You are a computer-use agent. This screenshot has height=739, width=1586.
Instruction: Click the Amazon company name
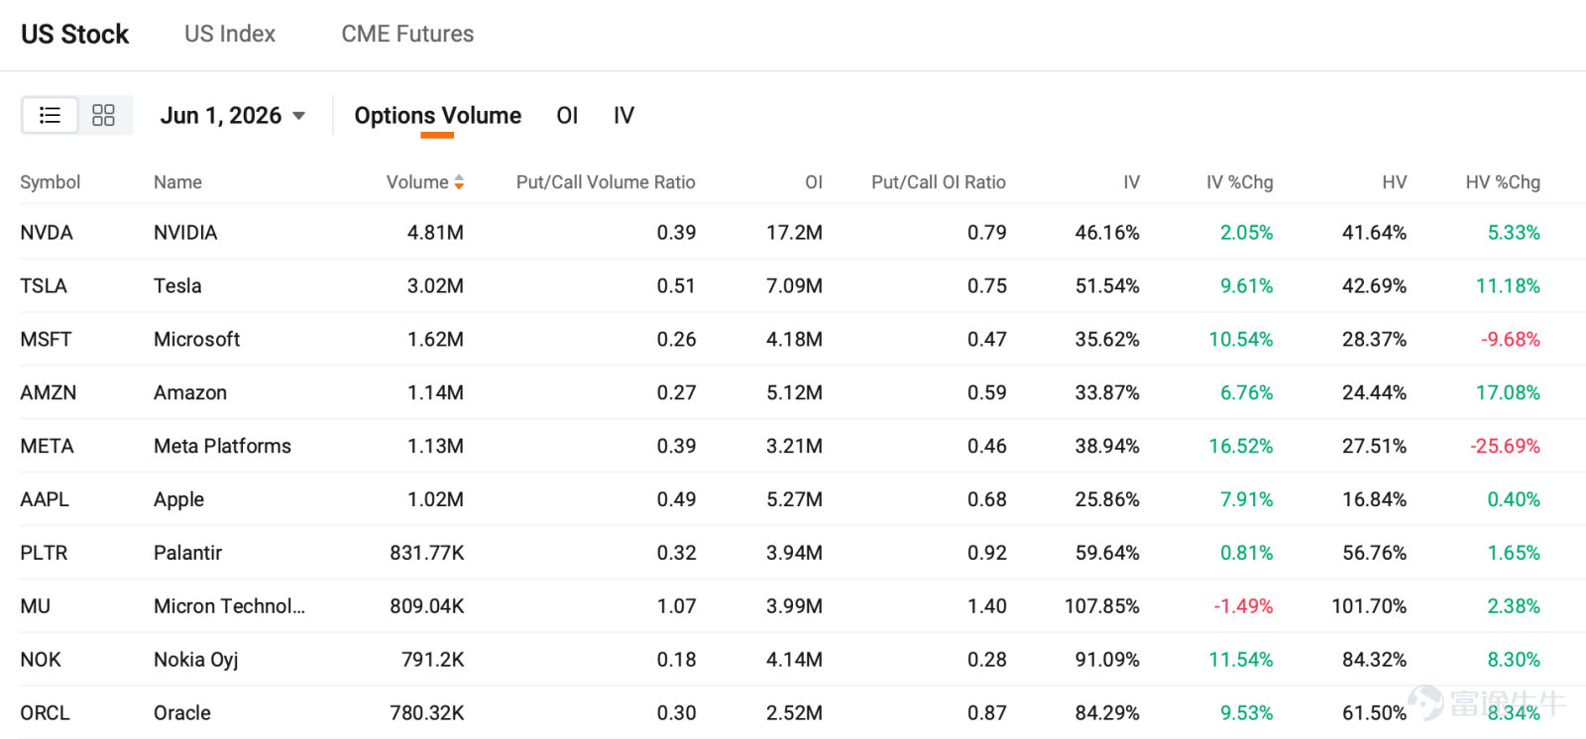190,393
